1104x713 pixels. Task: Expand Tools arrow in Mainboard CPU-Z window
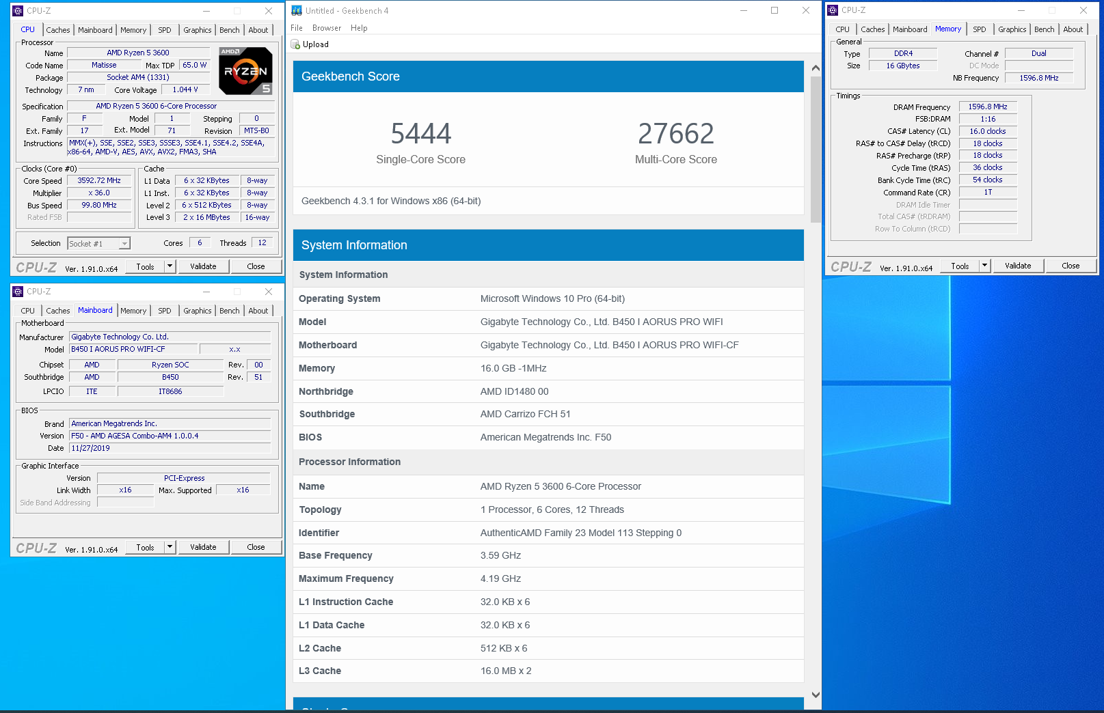(170, 547)
